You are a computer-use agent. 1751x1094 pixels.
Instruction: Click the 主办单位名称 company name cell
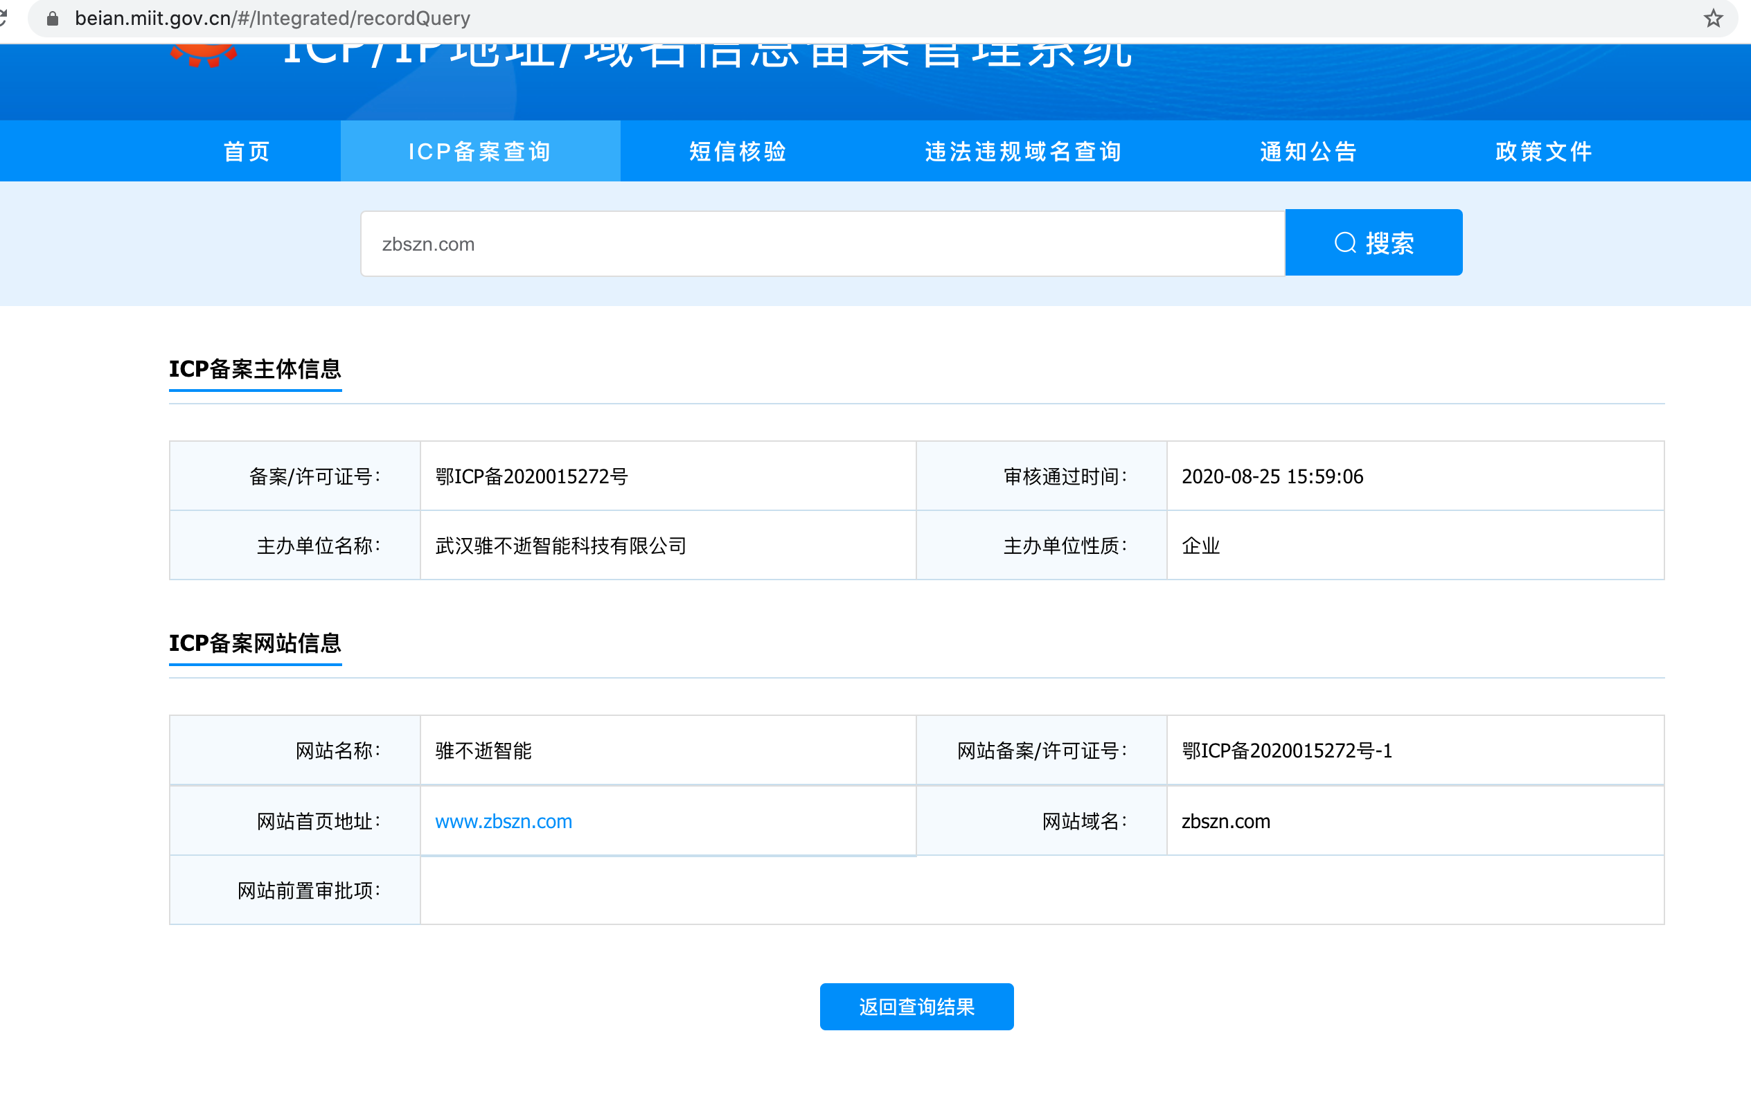(x=561, y=546)
